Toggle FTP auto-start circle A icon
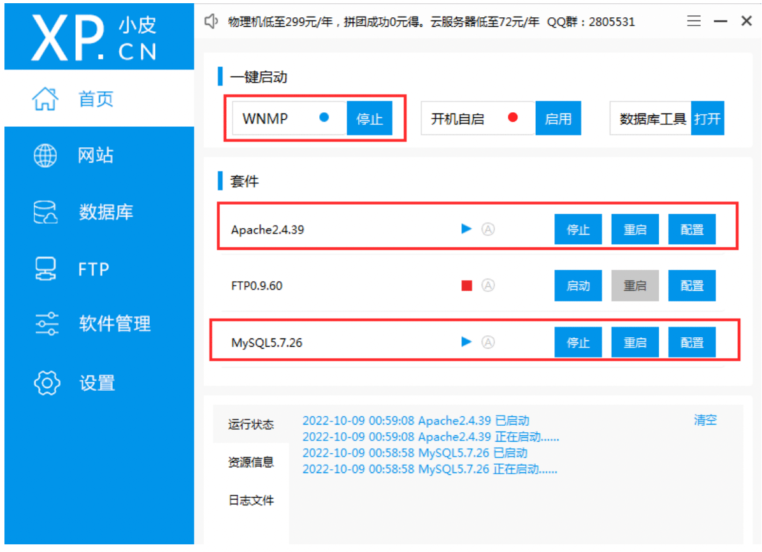This screenshot has height=552, width=762. pyautogui.click(x=488, y=286)
